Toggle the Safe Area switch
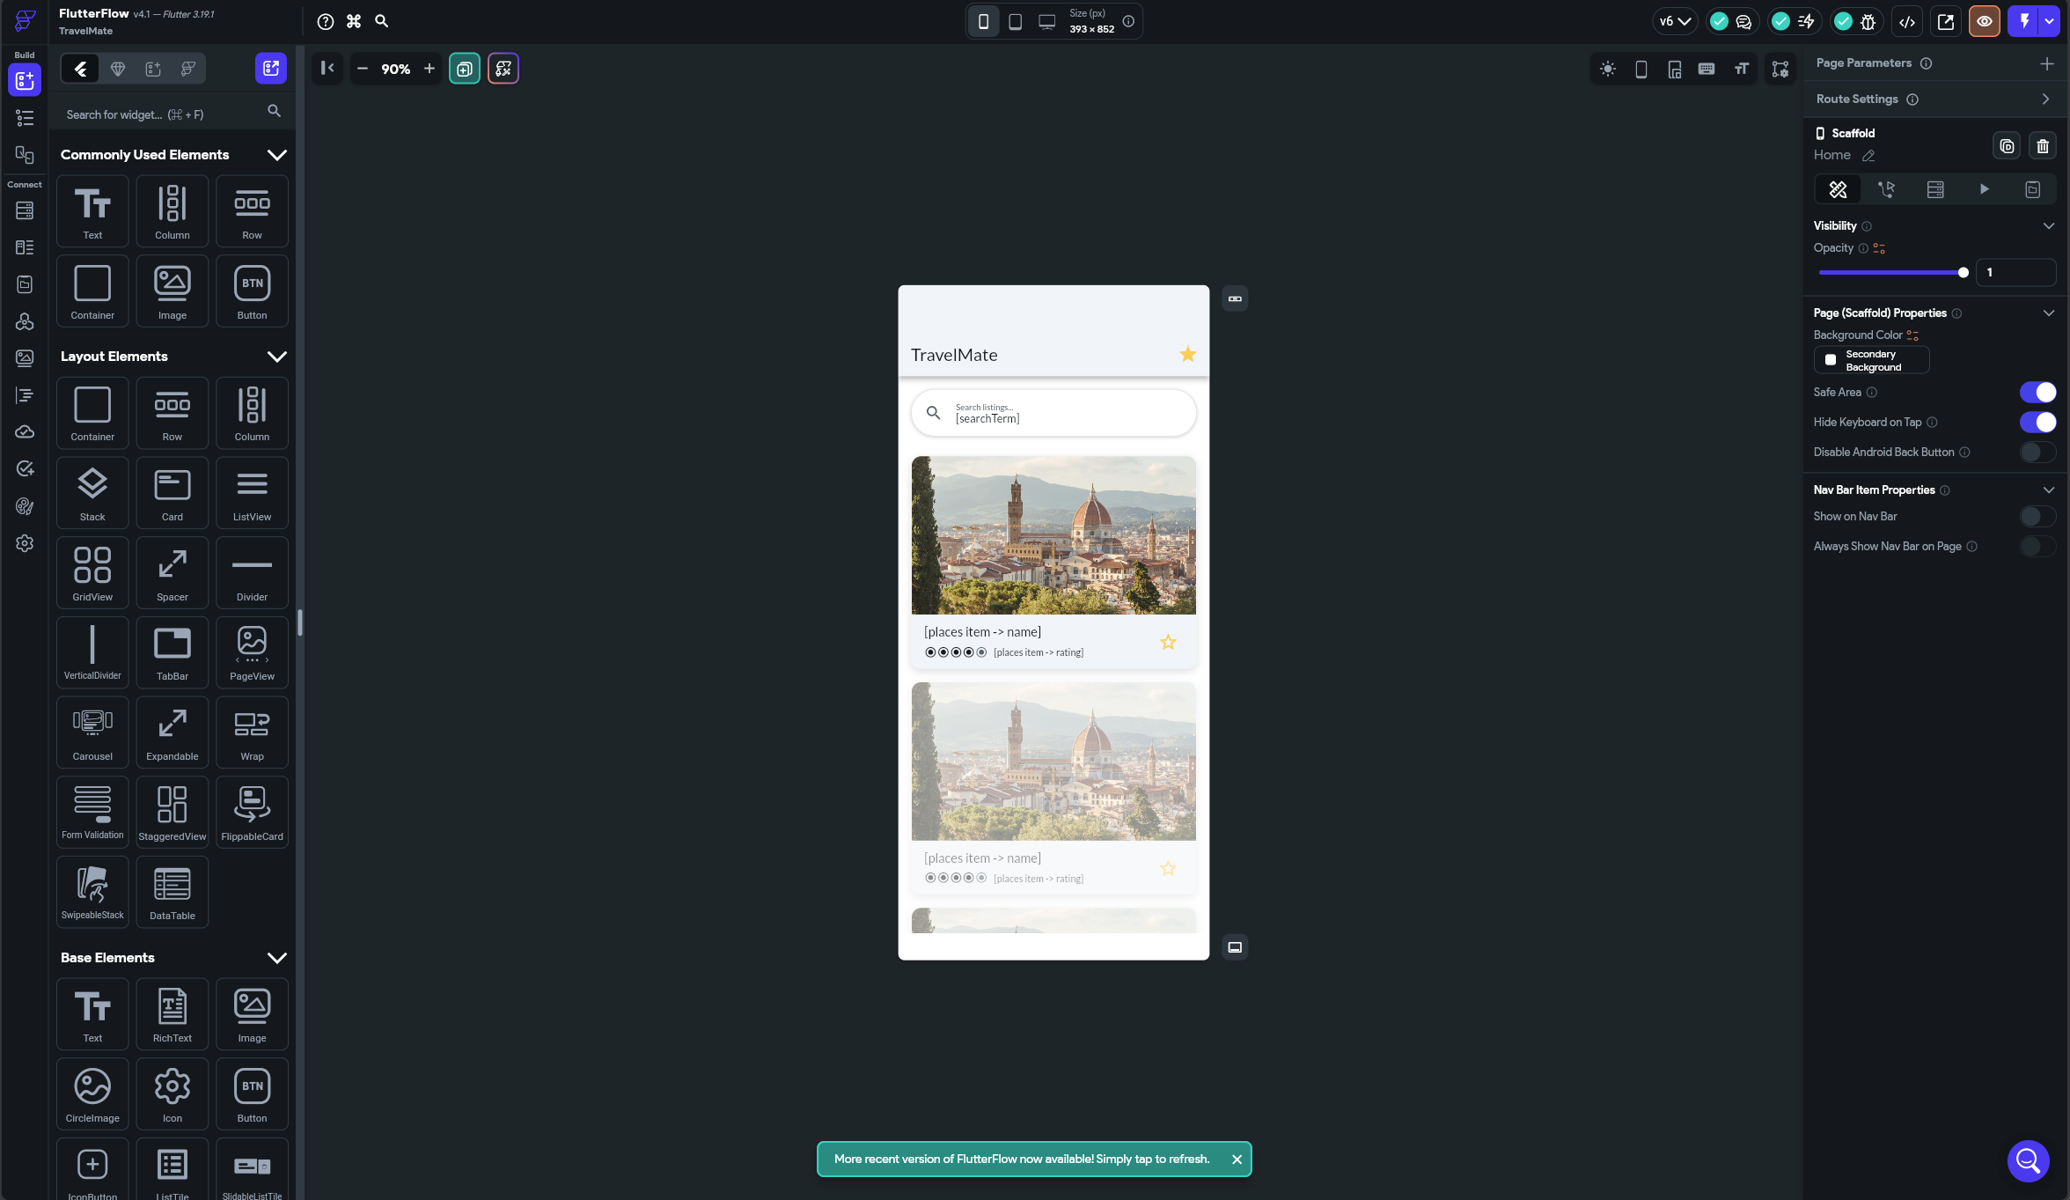This screenshot has width=2070, height=1200. 2037,392
